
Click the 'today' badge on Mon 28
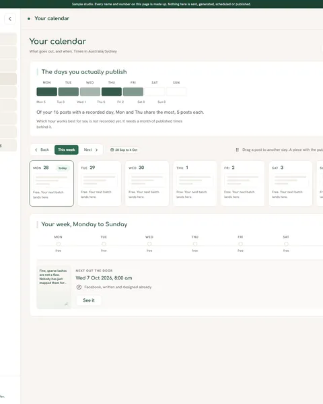63,168
